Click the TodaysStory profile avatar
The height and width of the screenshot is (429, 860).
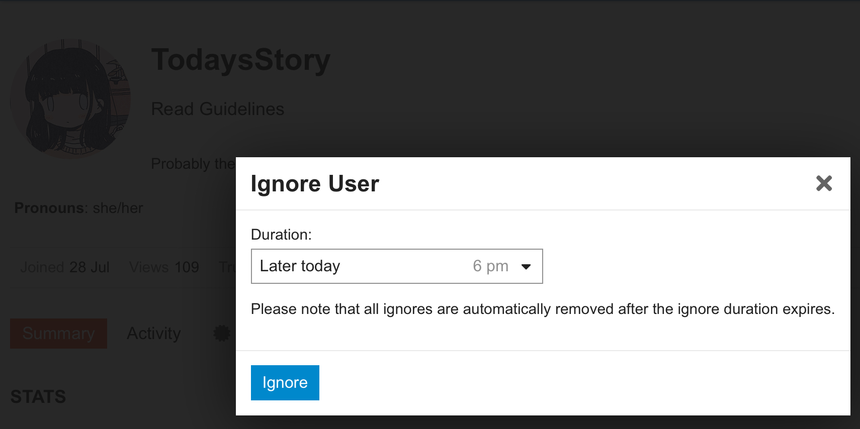tap(70, 99)
